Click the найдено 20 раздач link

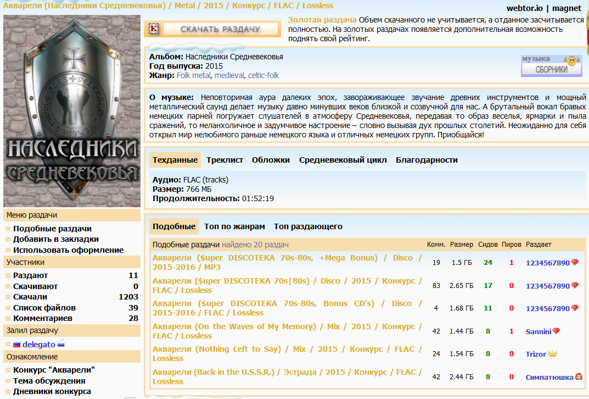pos(255,245)
